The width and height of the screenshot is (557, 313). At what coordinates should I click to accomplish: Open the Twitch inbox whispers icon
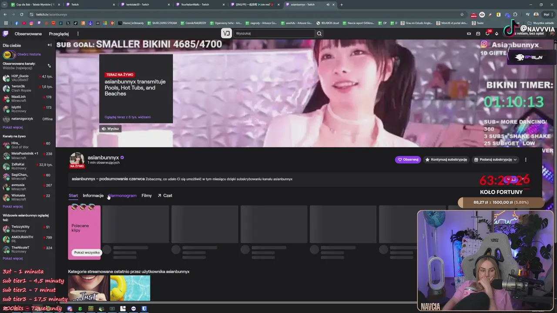tap(478, 33)
